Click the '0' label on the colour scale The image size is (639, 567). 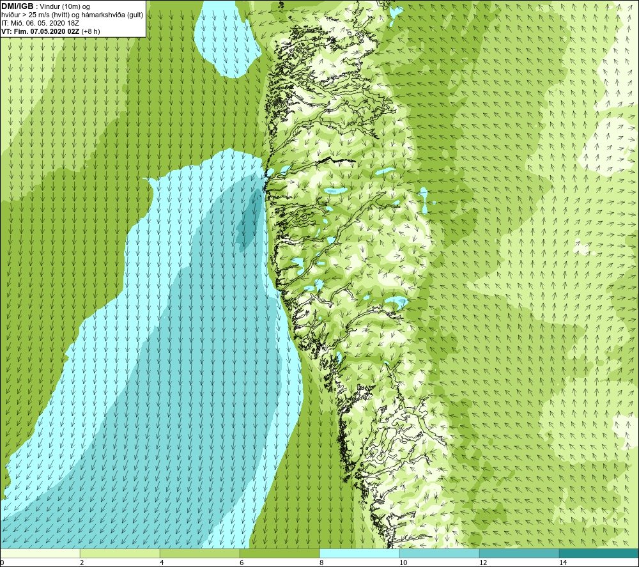pyautogui.click(x=2, y=563)
